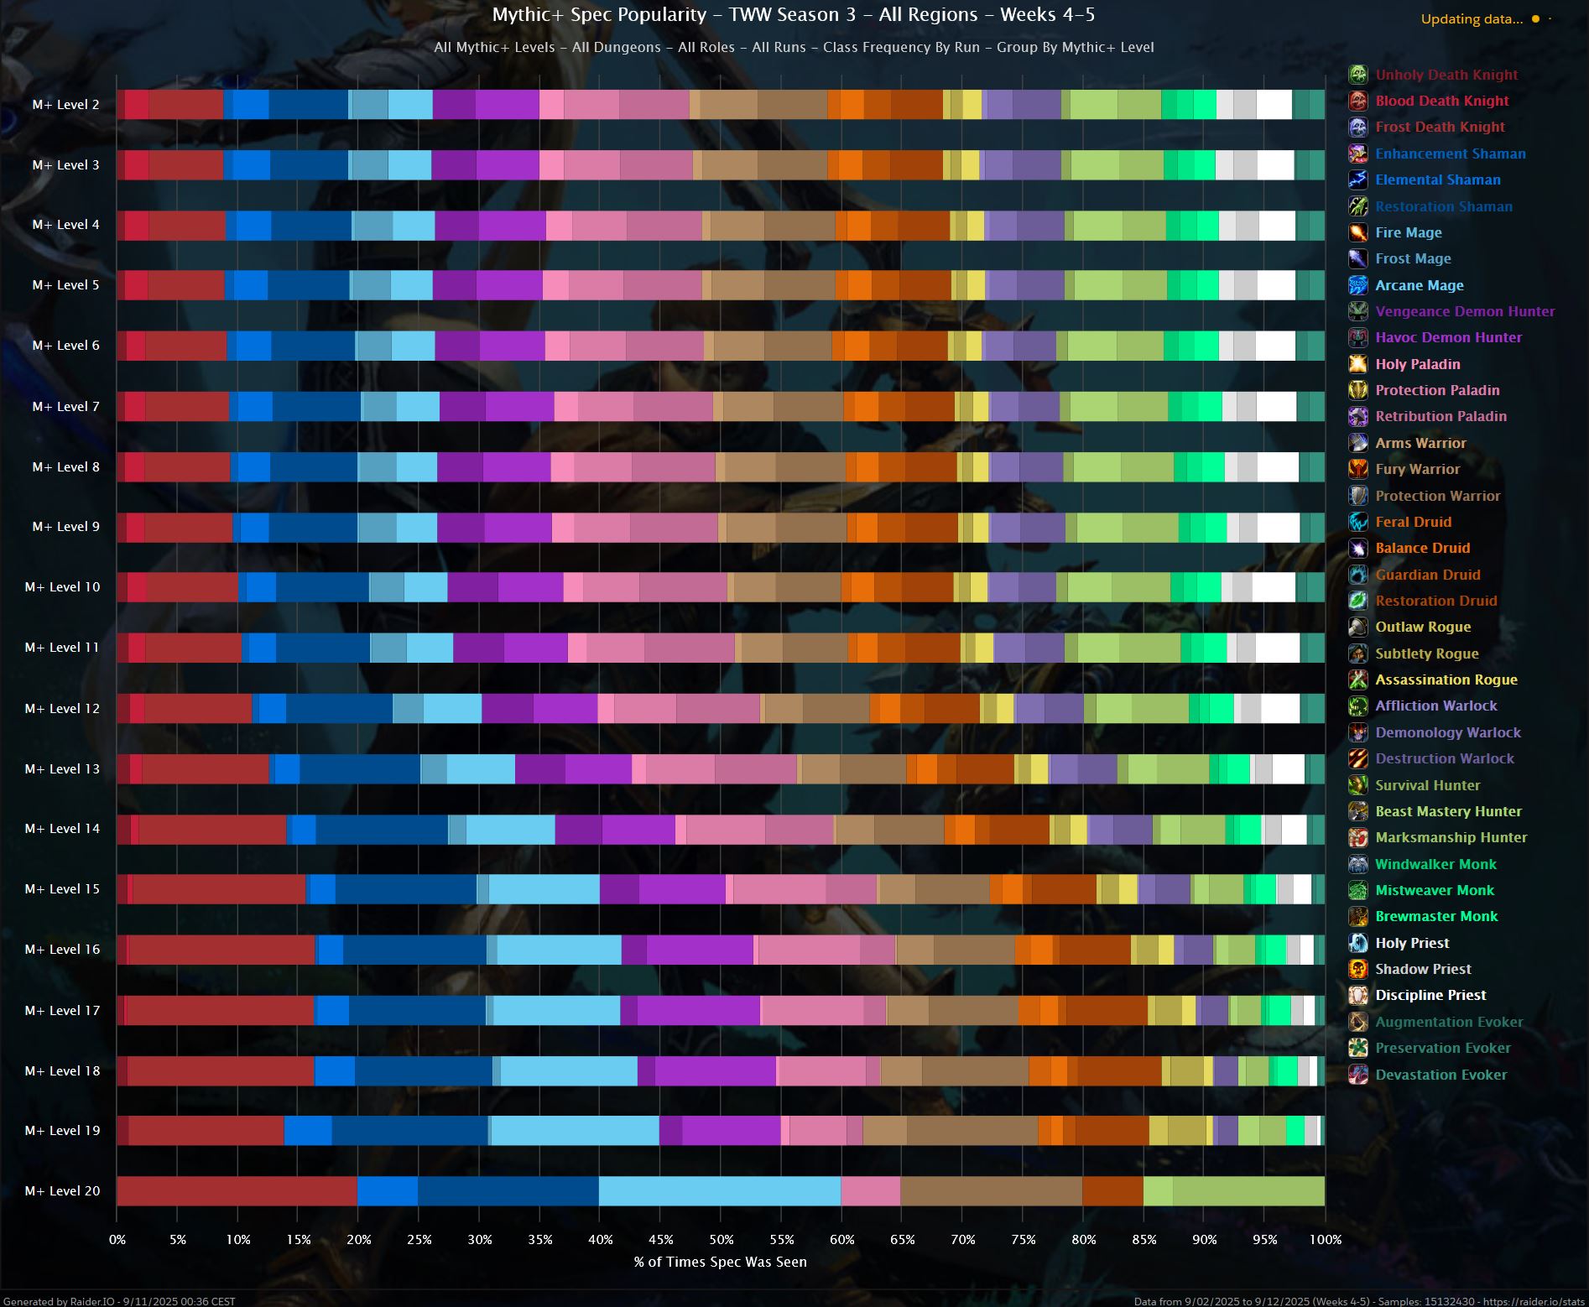Viewport: 1589px width, 1307px height.
Task: Click the Restoration Shaman legend label
Action: pyautogui.click(x=1443, y=206)
